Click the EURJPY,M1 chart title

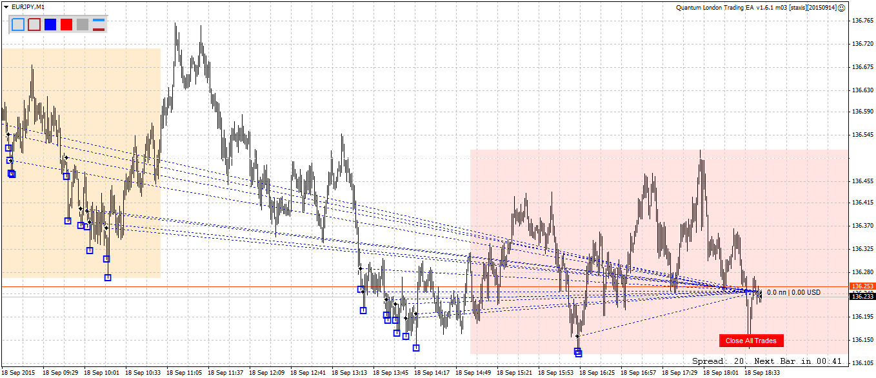click(x=28, y=6)
